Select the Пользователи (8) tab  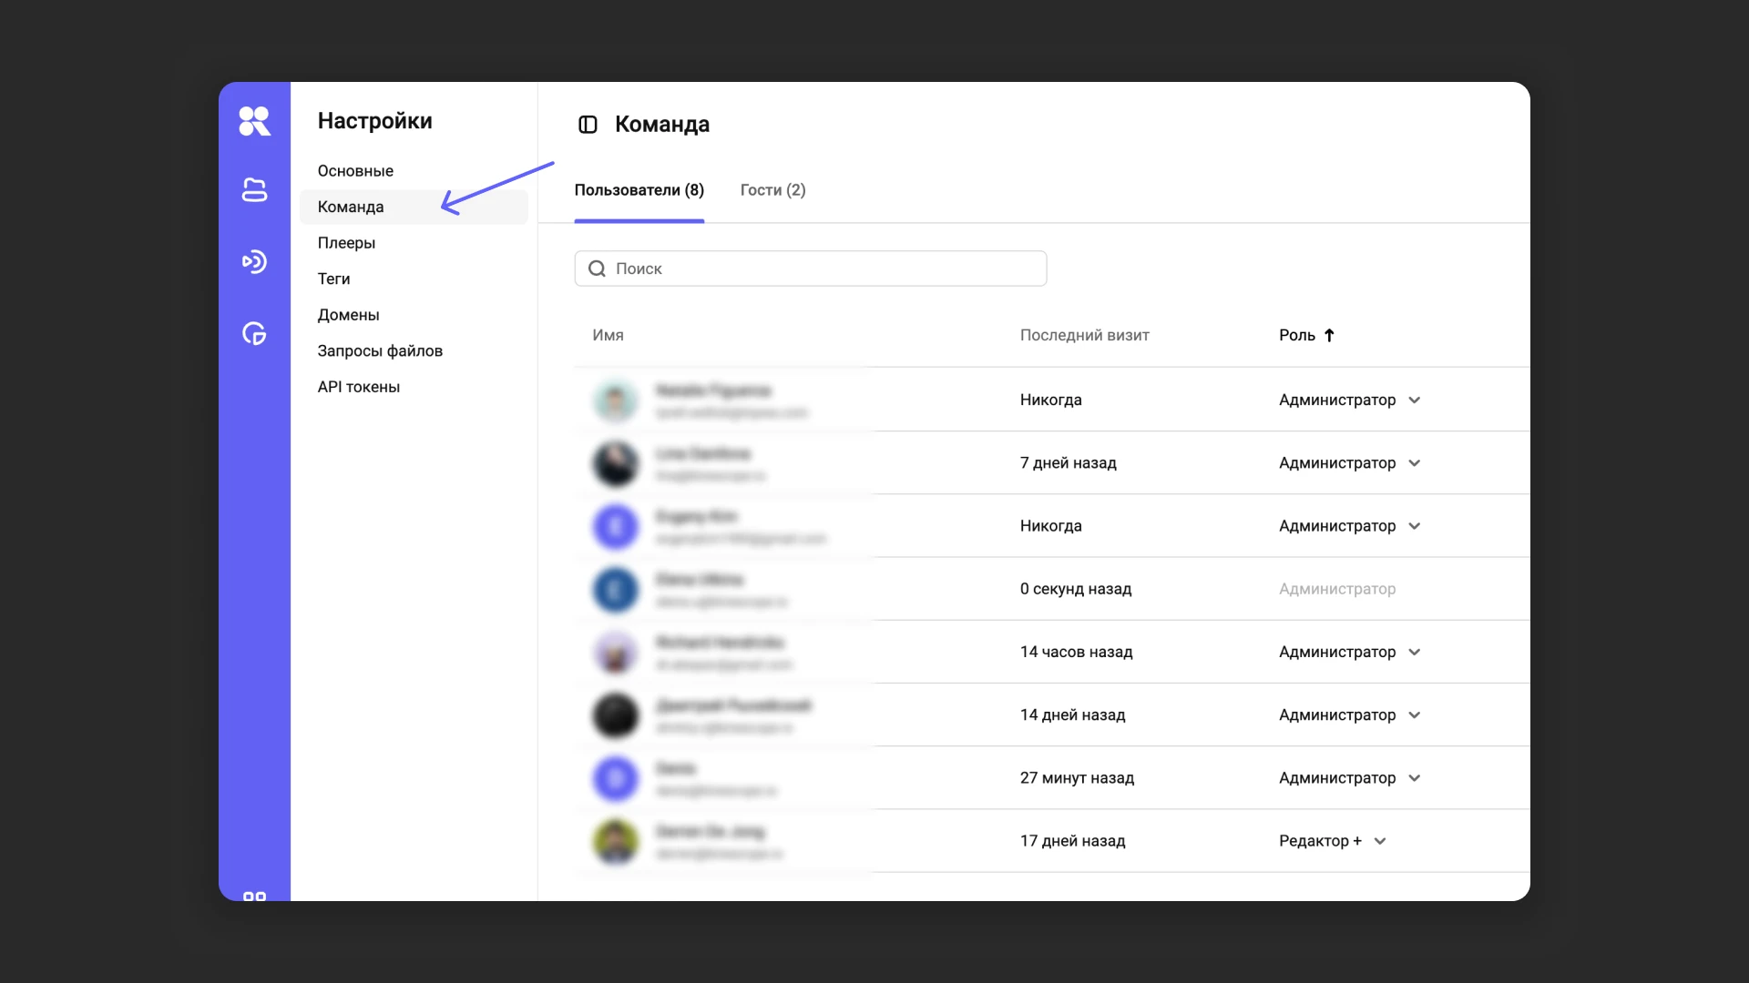(639, 189)
